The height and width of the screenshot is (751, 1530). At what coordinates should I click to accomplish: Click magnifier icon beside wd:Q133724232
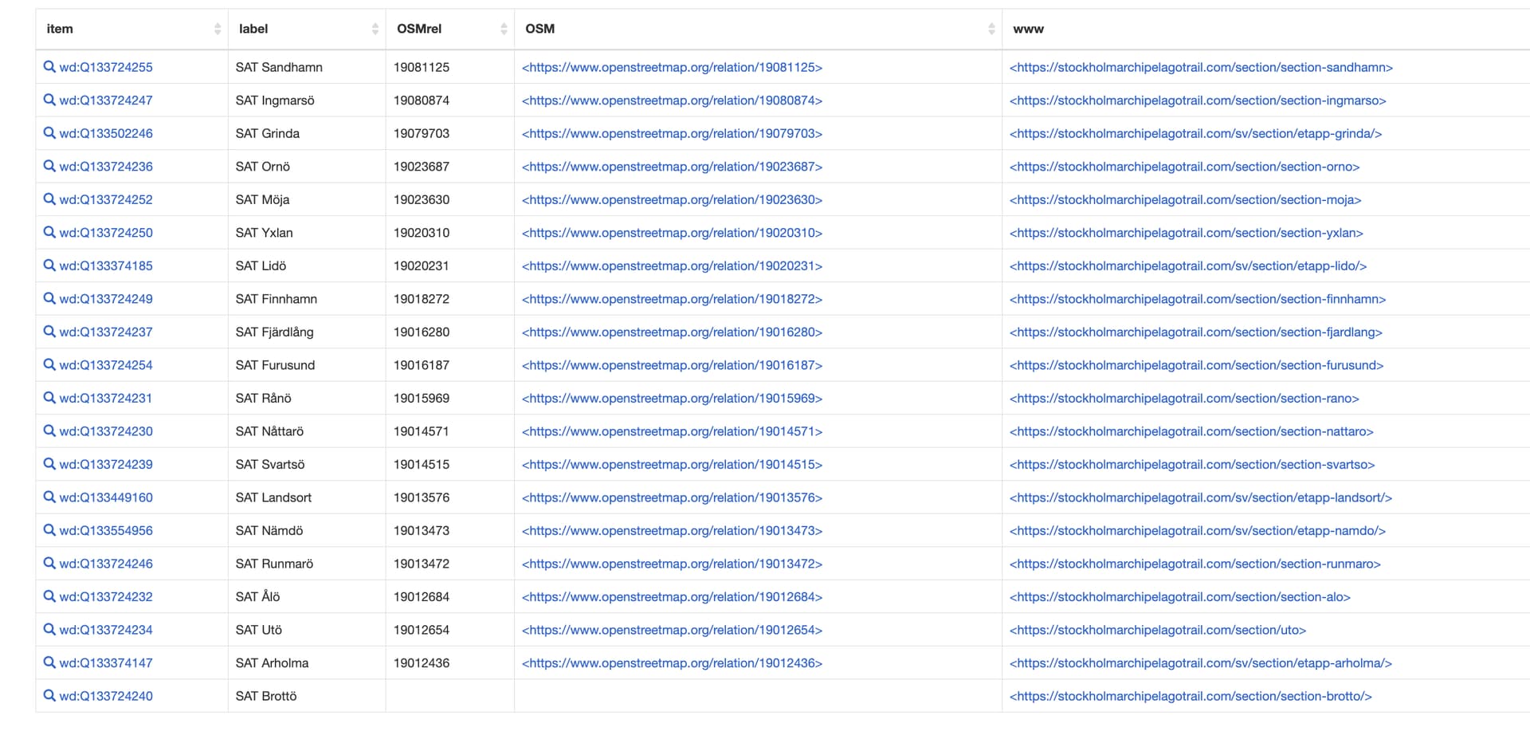49,596
